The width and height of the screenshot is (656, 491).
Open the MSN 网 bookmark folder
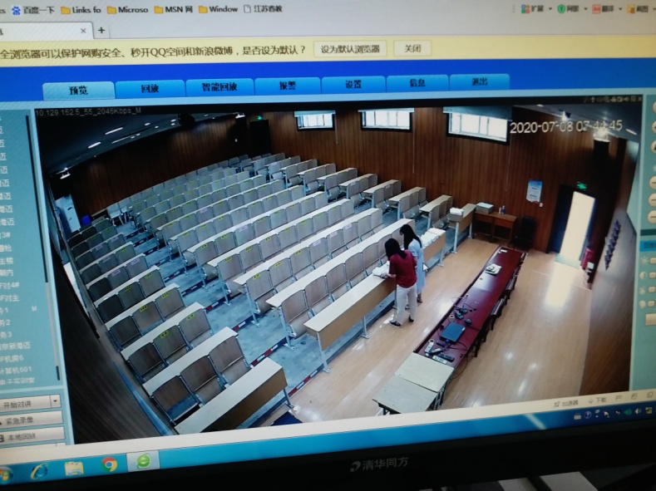pos(174,9)
